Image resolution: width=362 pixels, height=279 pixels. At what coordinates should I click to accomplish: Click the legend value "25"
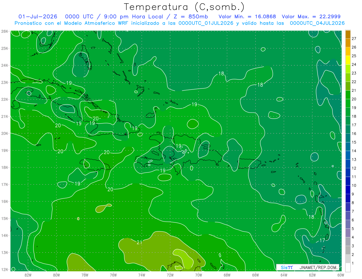click(x=354, y=56)
